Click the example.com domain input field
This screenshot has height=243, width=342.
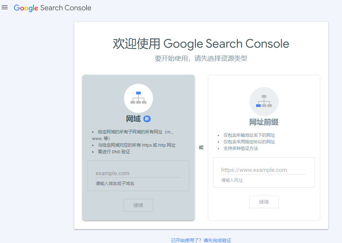[x=138, y=173]
